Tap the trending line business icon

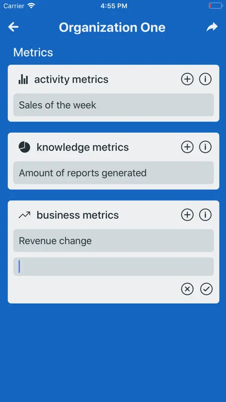coord(25,215)
